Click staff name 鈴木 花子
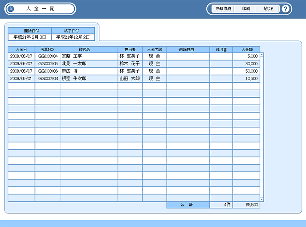Viewport: 306px width, 227px height. [130, 64]
